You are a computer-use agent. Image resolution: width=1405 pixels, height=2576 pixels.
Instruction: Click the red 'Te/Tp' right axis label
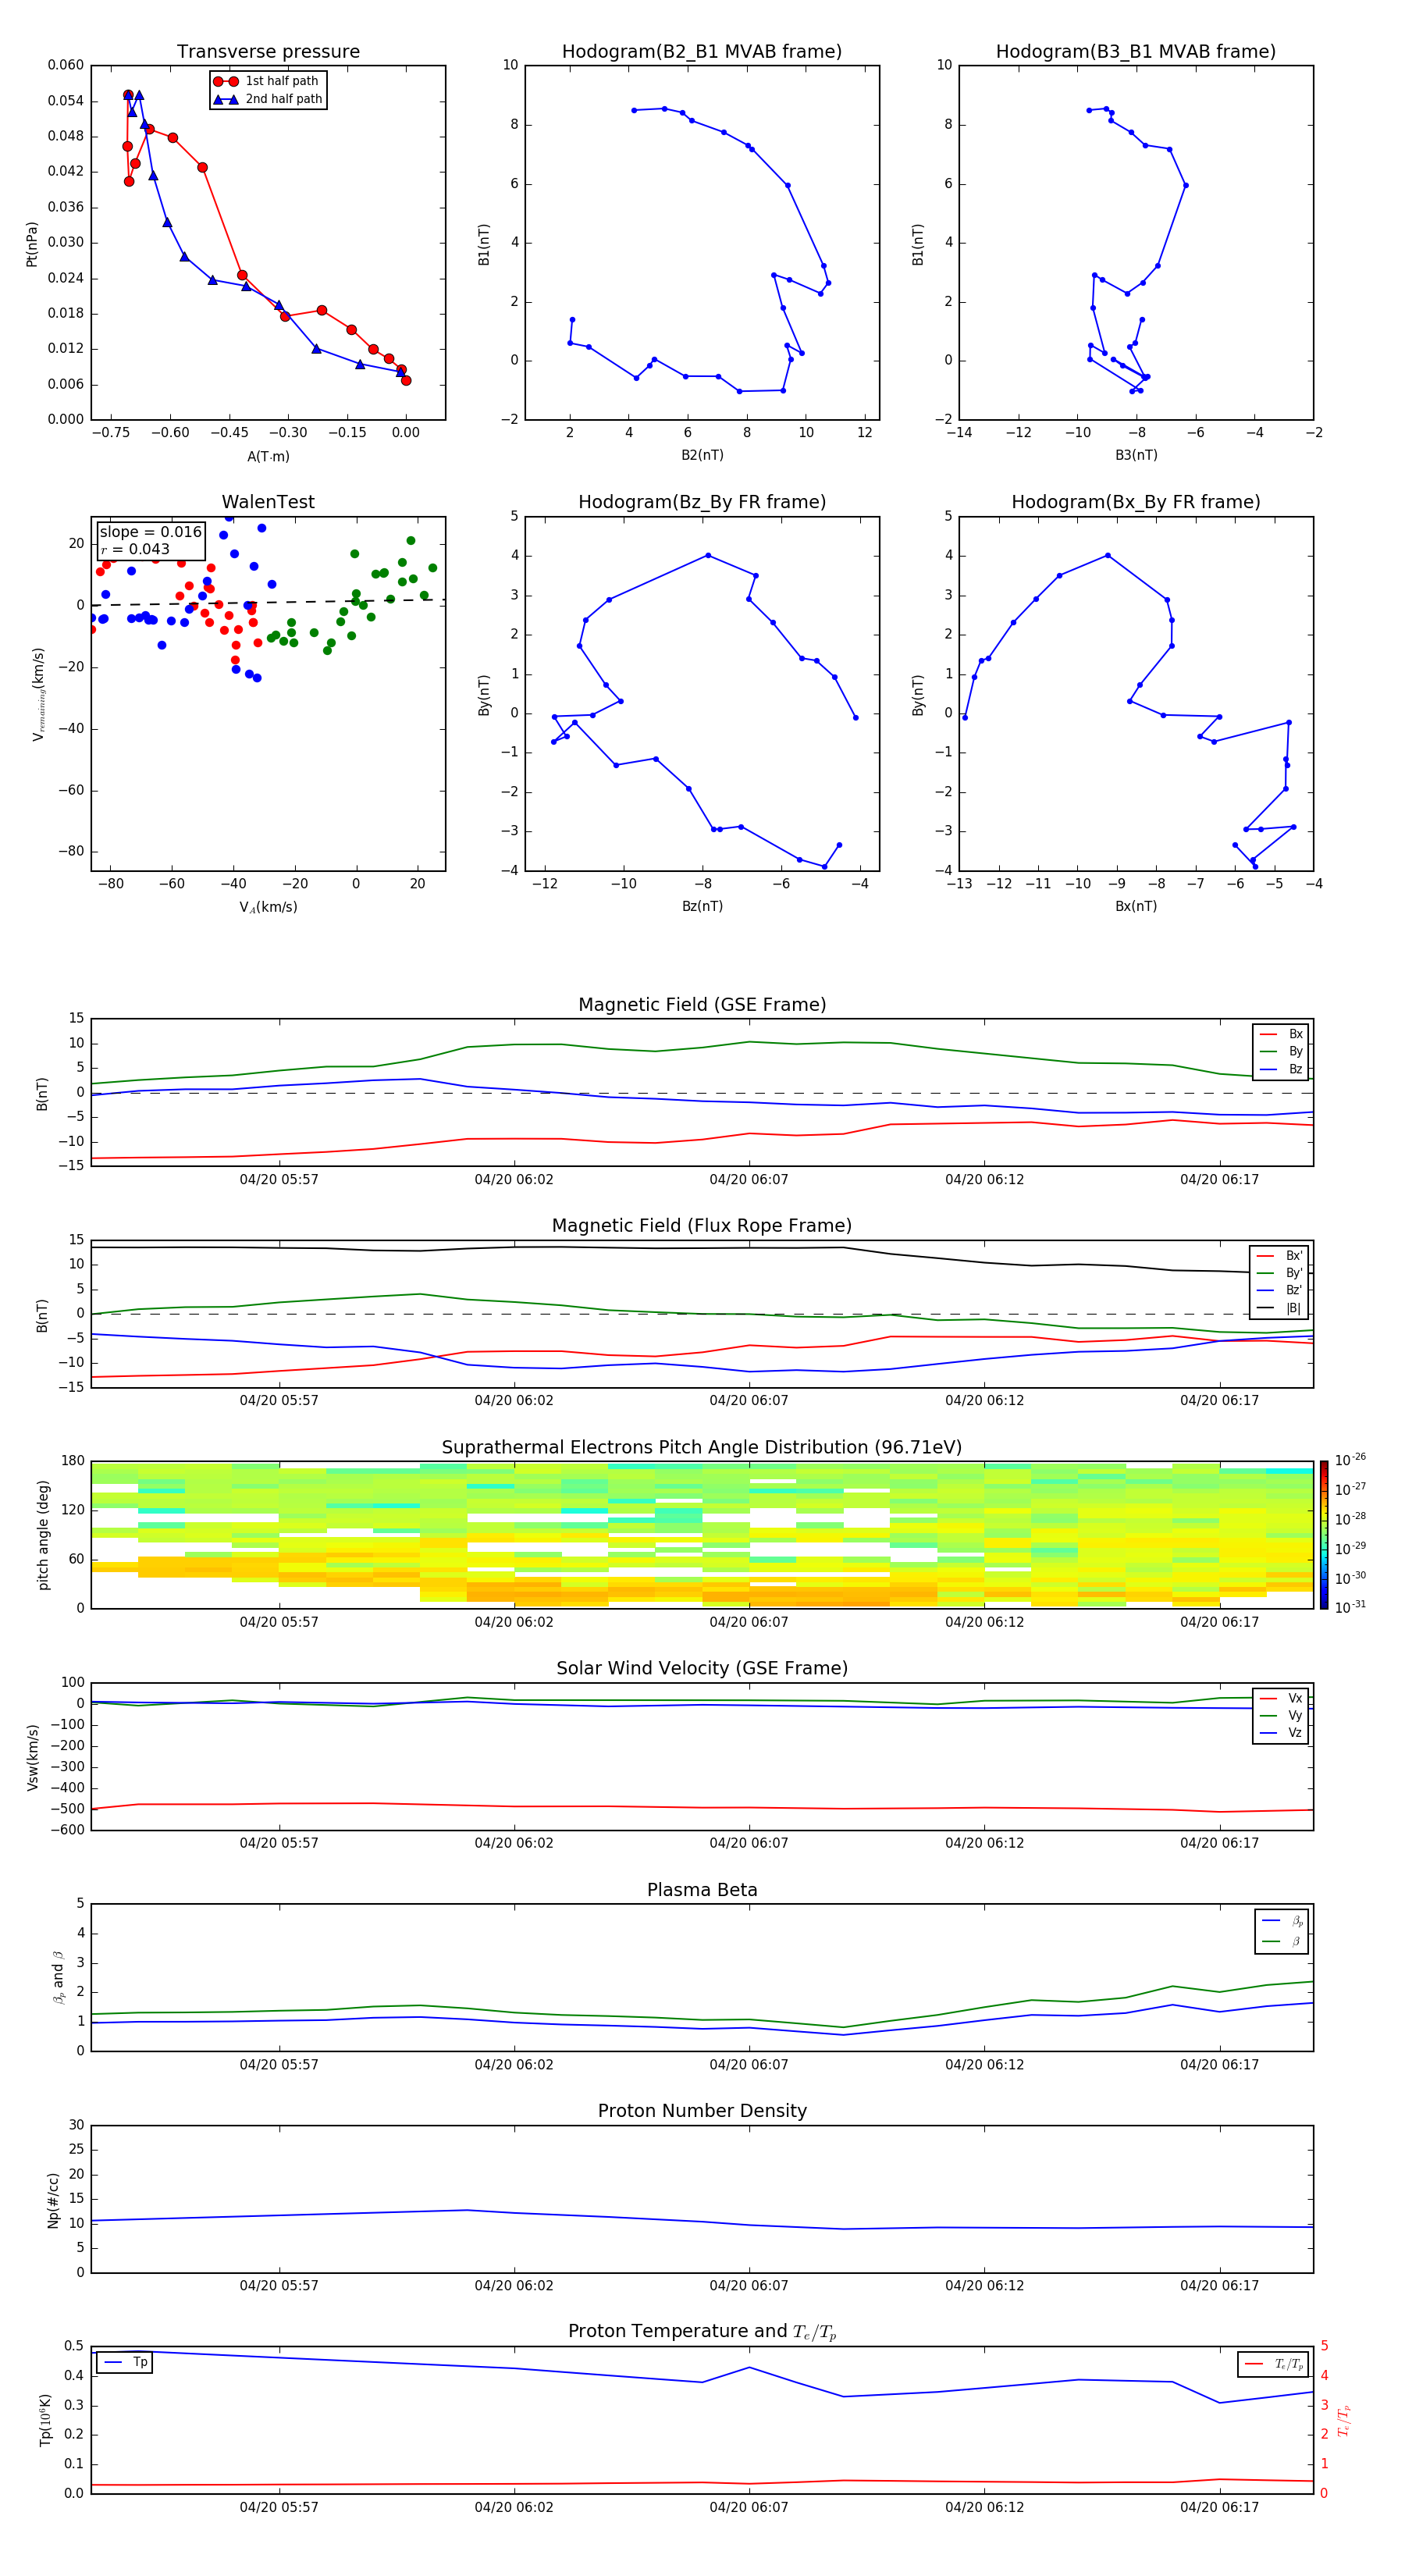tap(1344, 2420)
